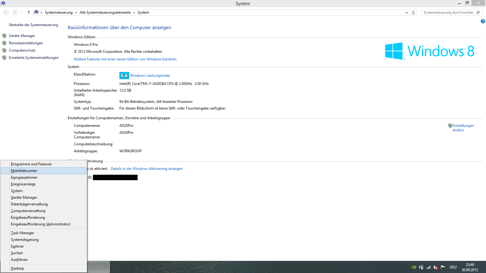Image resolution: width=486 pixels, height=273 pixels.
Task: Open Geräte-Manager in left sidebar
Action: pos(22,36)
